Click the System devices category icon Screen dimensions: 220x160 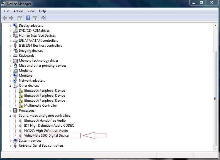pyautogui.click(x=15, y=141)
